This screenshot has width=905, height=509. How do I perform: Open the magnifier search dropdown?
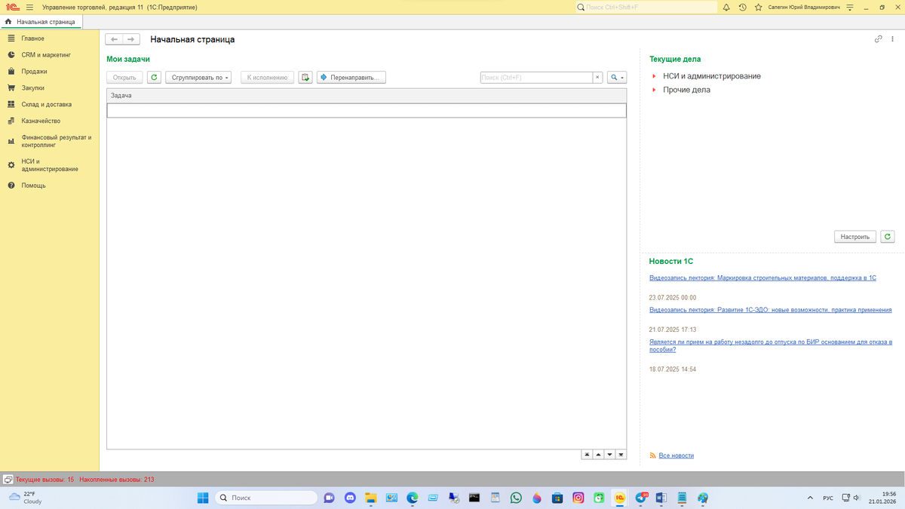coord(617,78)
